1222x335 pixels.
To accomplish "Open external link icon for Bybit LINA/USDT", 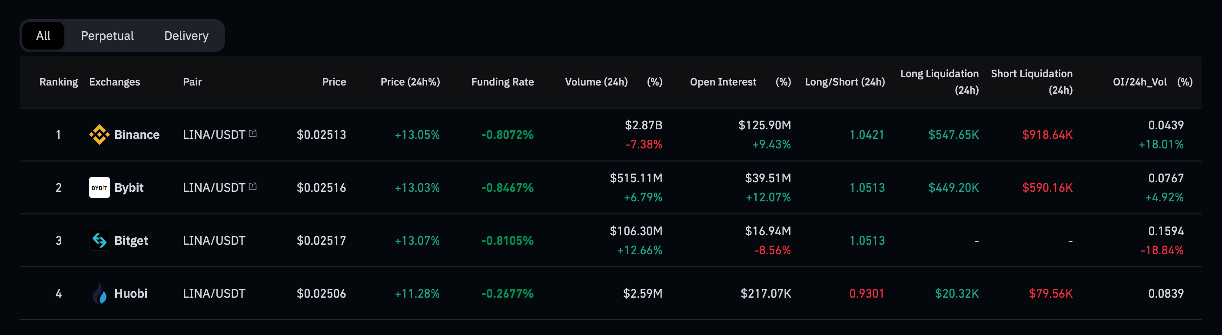I will pos(253,187).
